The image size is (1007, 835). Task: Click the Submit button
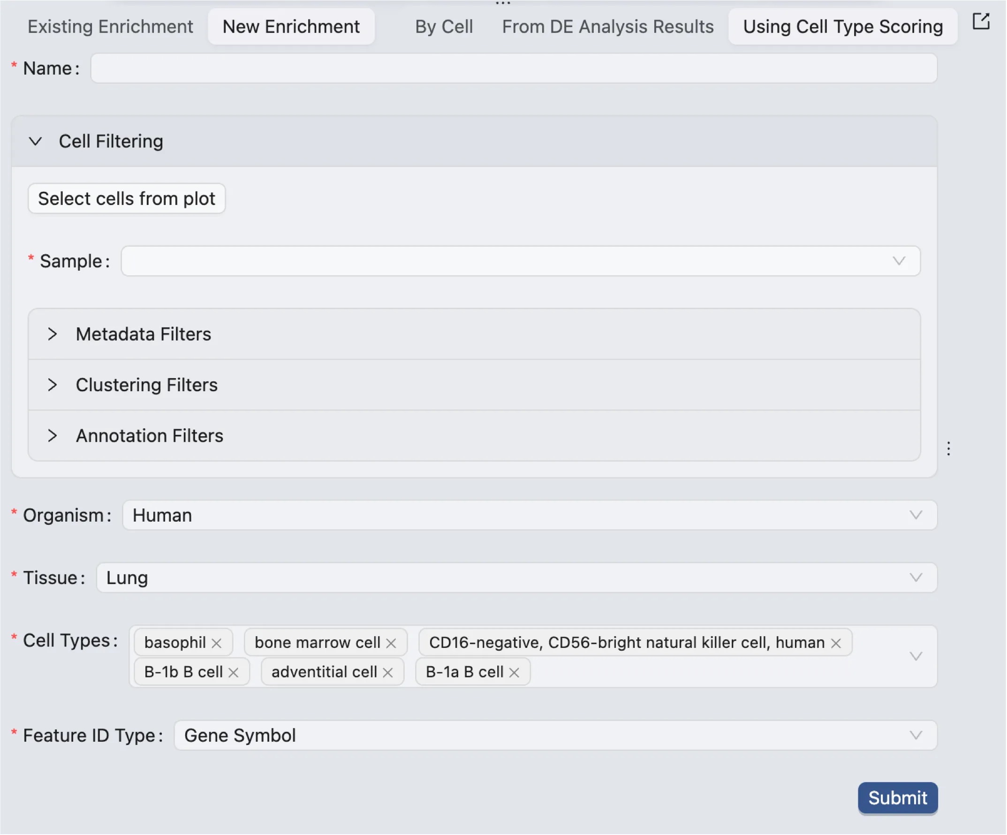897,797
